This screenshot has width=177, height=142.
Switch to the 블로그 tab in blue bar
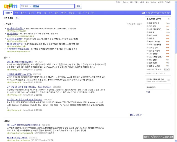click(23, 13)
